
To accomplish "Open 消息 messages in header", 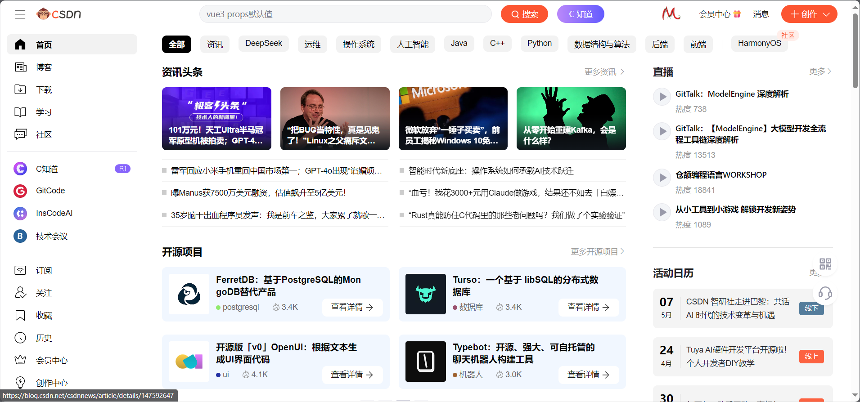I will tap(761, 14).
